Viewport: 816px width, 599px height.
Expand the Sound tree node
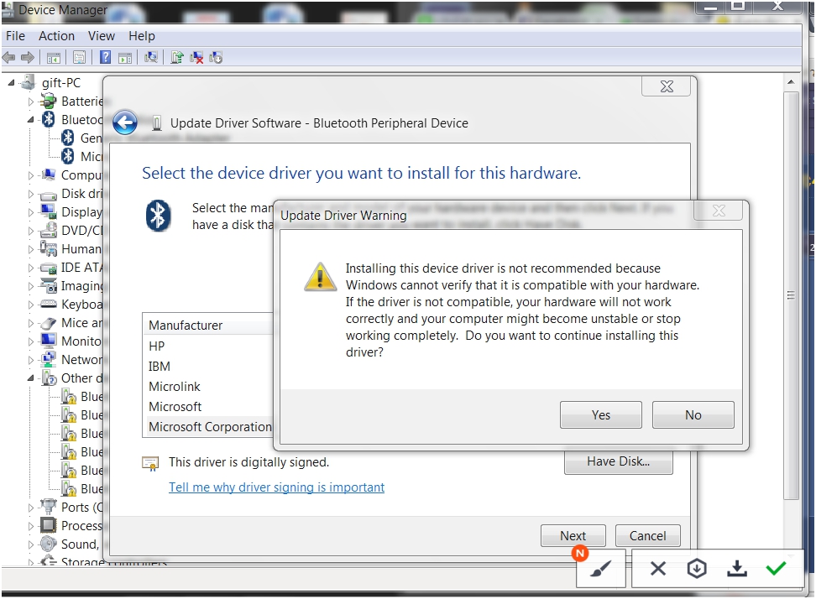click(31, 544)
